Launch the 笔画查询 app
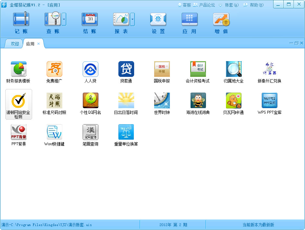The height and width of the screenshot is (230, 305). point(90,135)
